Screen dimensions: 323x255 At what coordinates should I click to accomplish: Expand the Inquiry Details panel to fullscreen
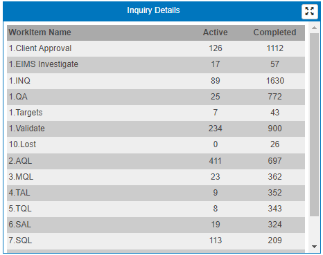(309, 11)
